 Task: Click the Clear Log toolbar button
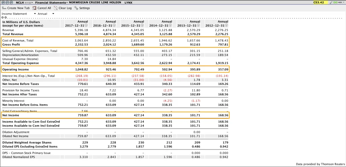tap(63, 8)
